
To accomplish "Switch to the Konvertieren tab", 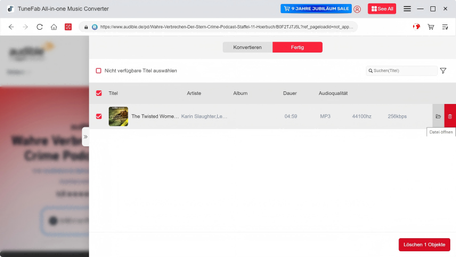I will click(247, 47).
